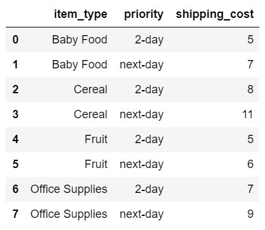This screenshot has height=230, width=265.
Task: Click Baby Food cell in row 0
Action: tap(80, 40)
